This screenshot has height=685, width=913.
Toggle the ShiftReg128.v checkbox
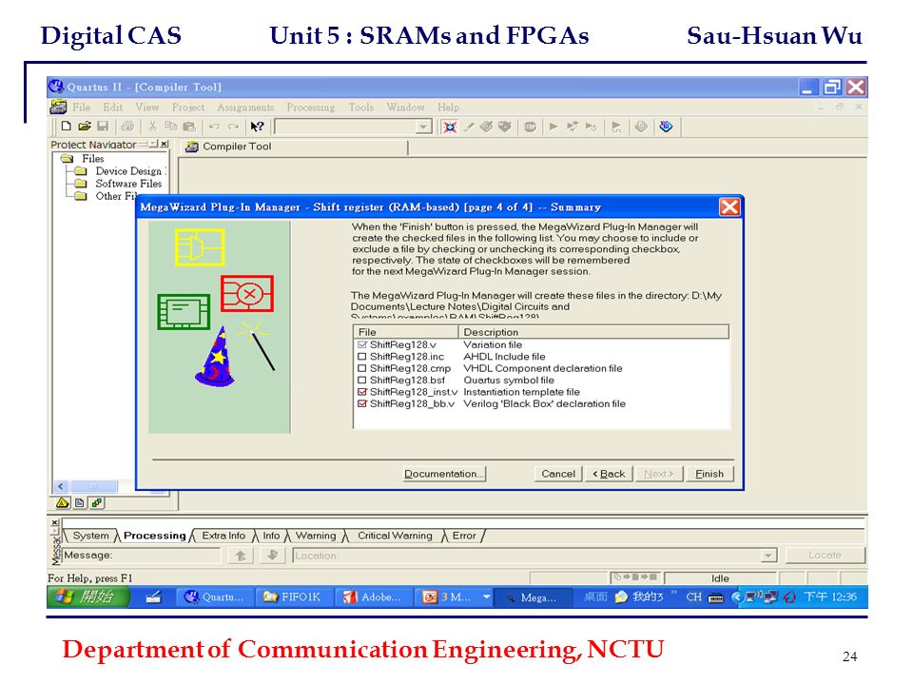362,344
